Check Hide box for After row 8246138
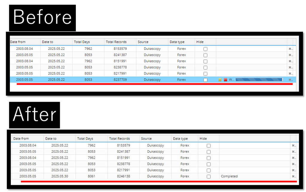The width and height of the screenshot is (306, 192). pyautogui.click(x=209, y=176)
